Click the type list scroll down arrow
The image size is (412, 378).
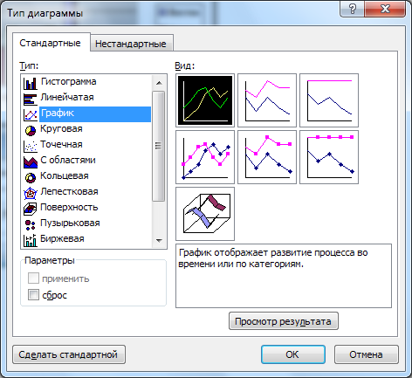(159, 240)
